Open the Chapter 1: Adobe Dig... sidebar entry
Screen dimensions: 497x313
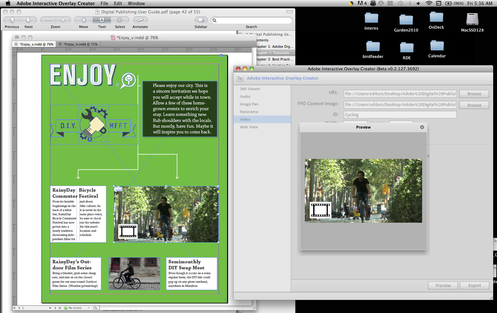click(275, 46)
